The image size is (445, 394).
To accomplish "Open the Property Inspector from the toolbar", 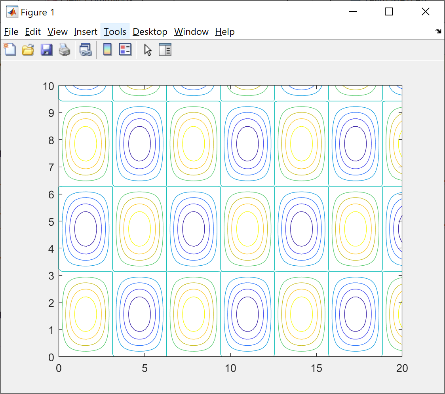I will 165,50.
